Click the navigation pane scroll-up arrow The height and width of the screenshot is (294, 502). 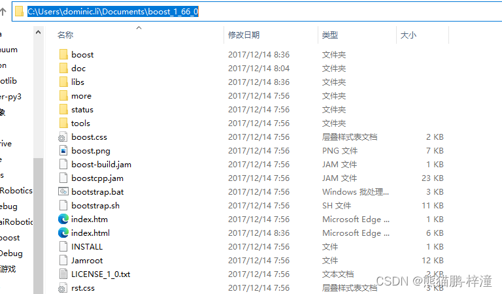[x=38, y=32]
